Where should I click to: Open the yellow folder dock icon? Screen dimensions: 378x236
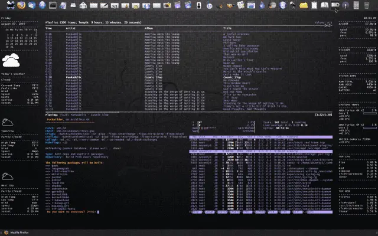304,5
